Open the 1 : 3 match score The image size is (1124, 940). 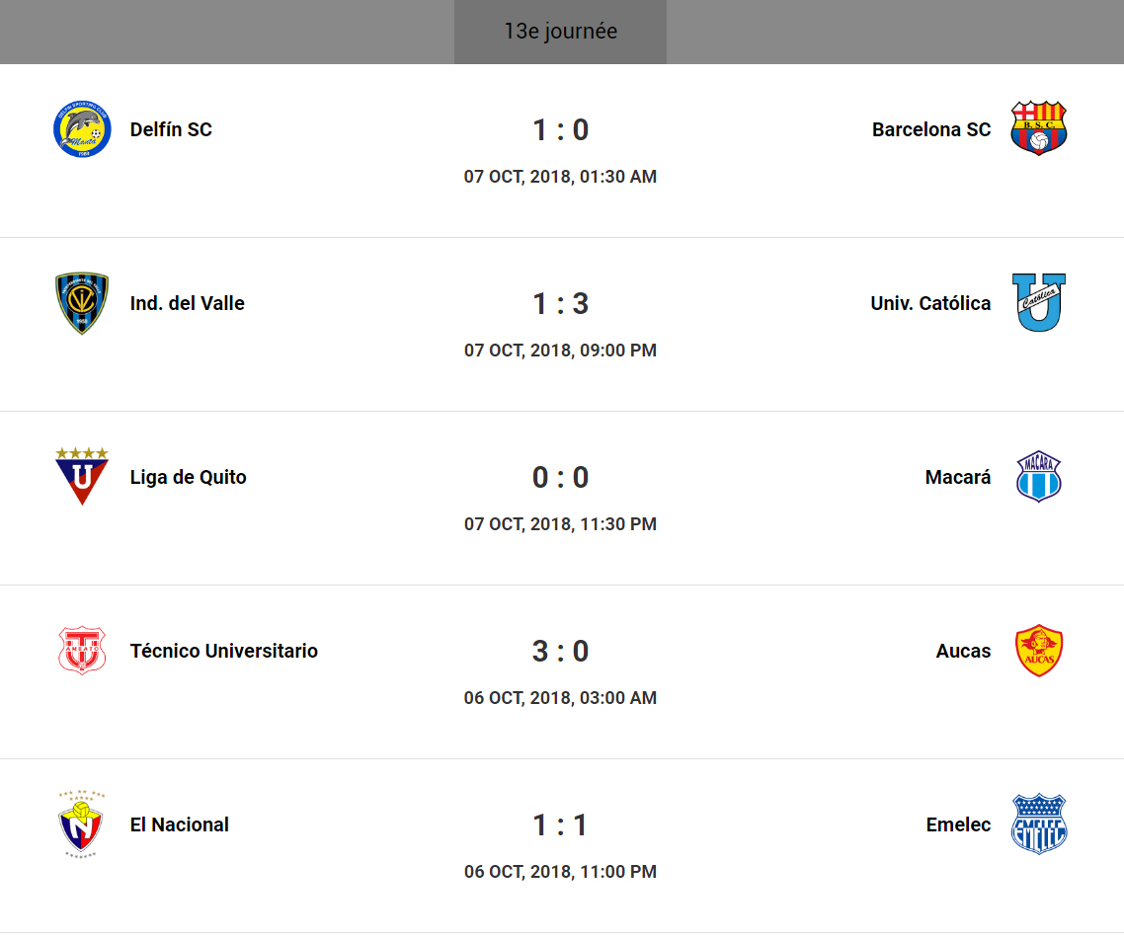pyautogui.click(x=560, y=303)
